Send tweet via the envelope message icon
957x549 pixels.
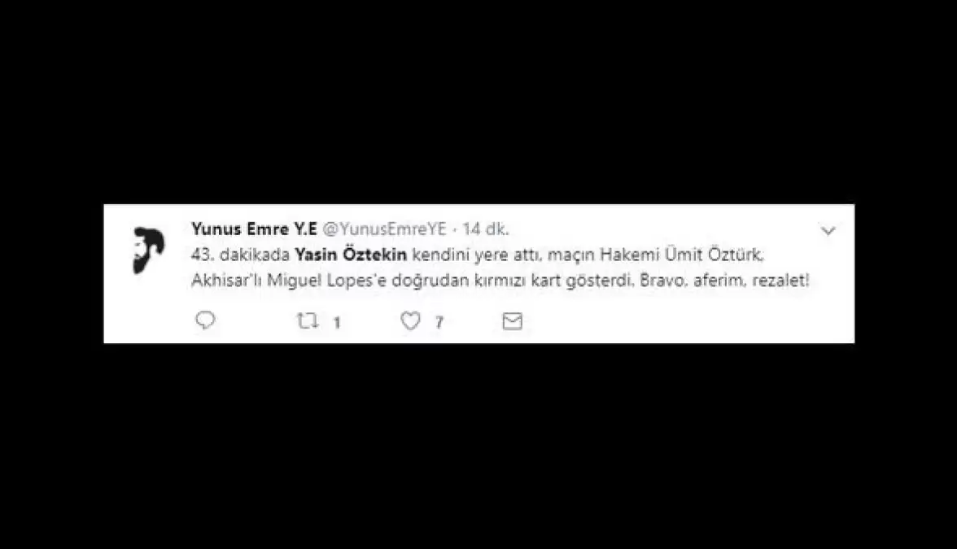pyautogui.click(x=512, y=320)
